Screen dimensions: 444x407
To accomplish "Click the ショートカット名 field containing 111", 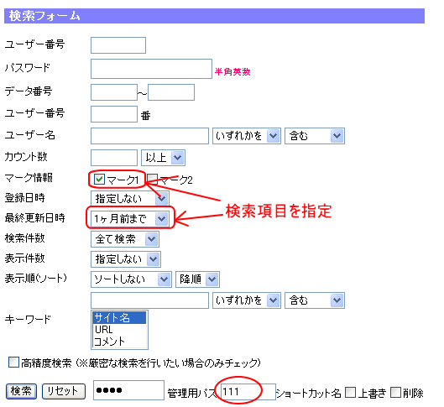I will [248, 392].
